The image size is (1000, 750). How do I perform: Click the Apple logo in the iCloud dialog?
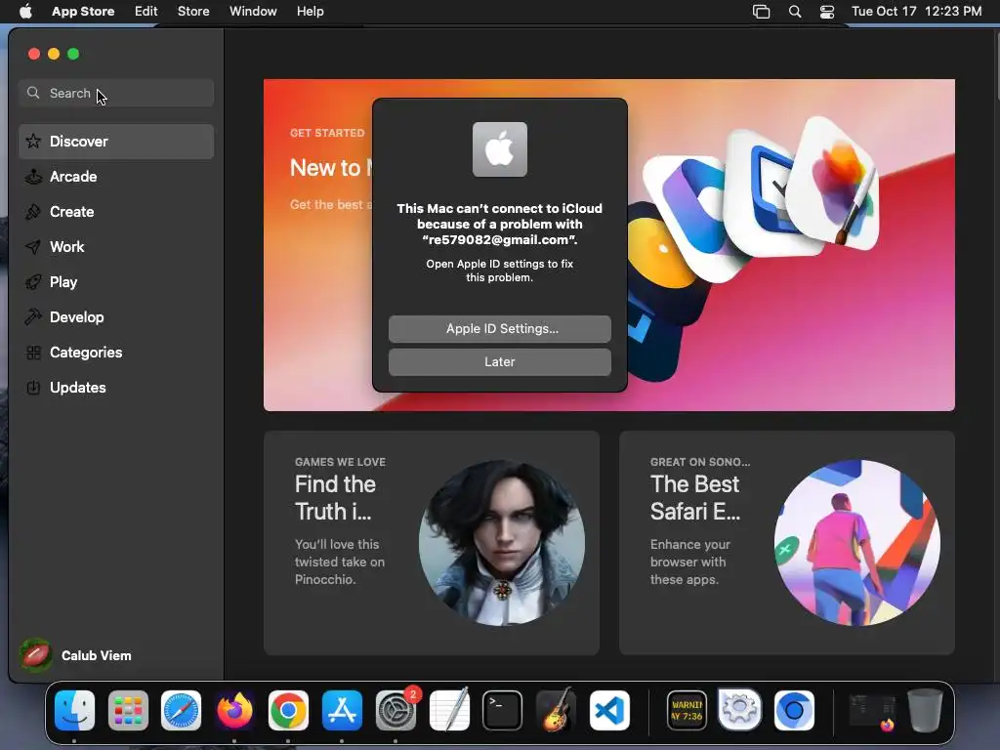point(500,149)
